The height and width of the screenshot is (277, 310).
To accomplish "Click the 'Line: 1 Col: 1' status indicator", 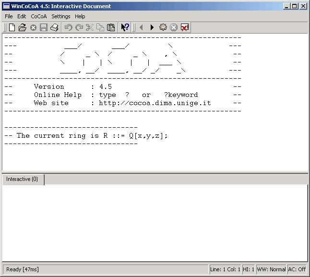I will pos(225,269).
